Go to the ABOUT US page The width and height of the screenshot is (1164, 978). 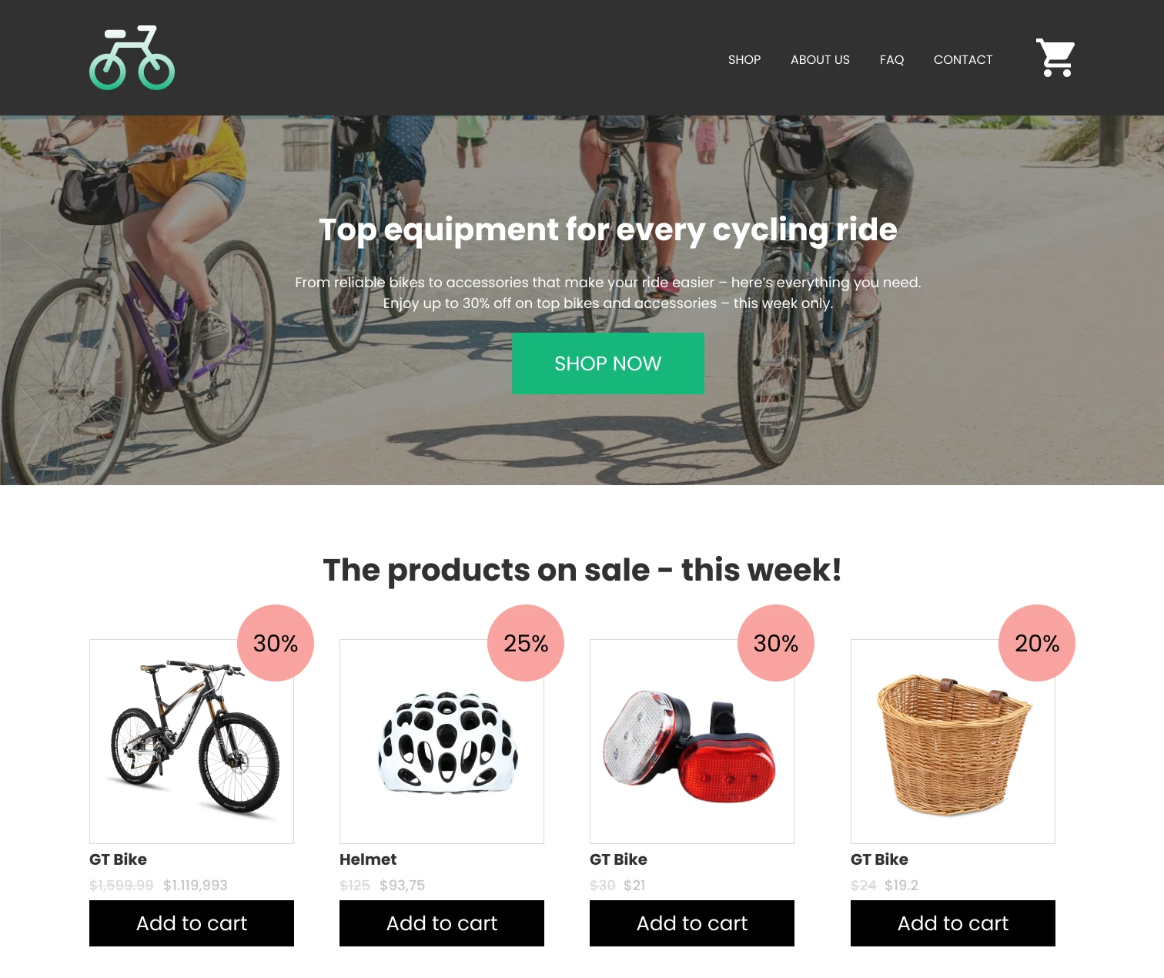click(x=820, y=59)
